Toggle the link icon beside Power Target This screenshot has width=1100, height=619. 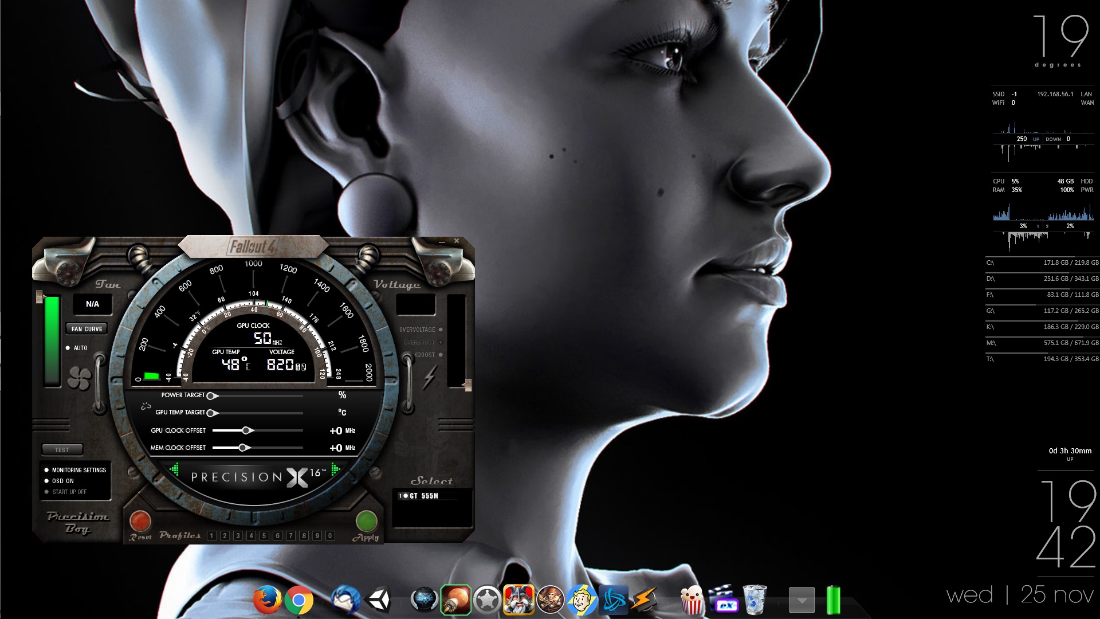146,406
